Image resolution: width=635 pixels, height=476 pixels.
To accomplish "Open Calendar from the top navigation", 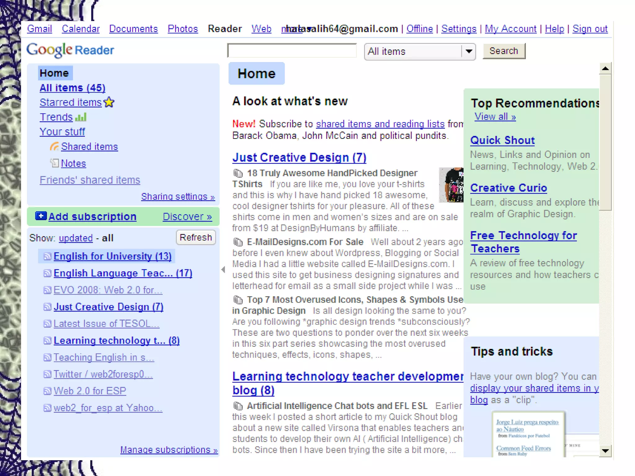I will (x=81, y=29).
